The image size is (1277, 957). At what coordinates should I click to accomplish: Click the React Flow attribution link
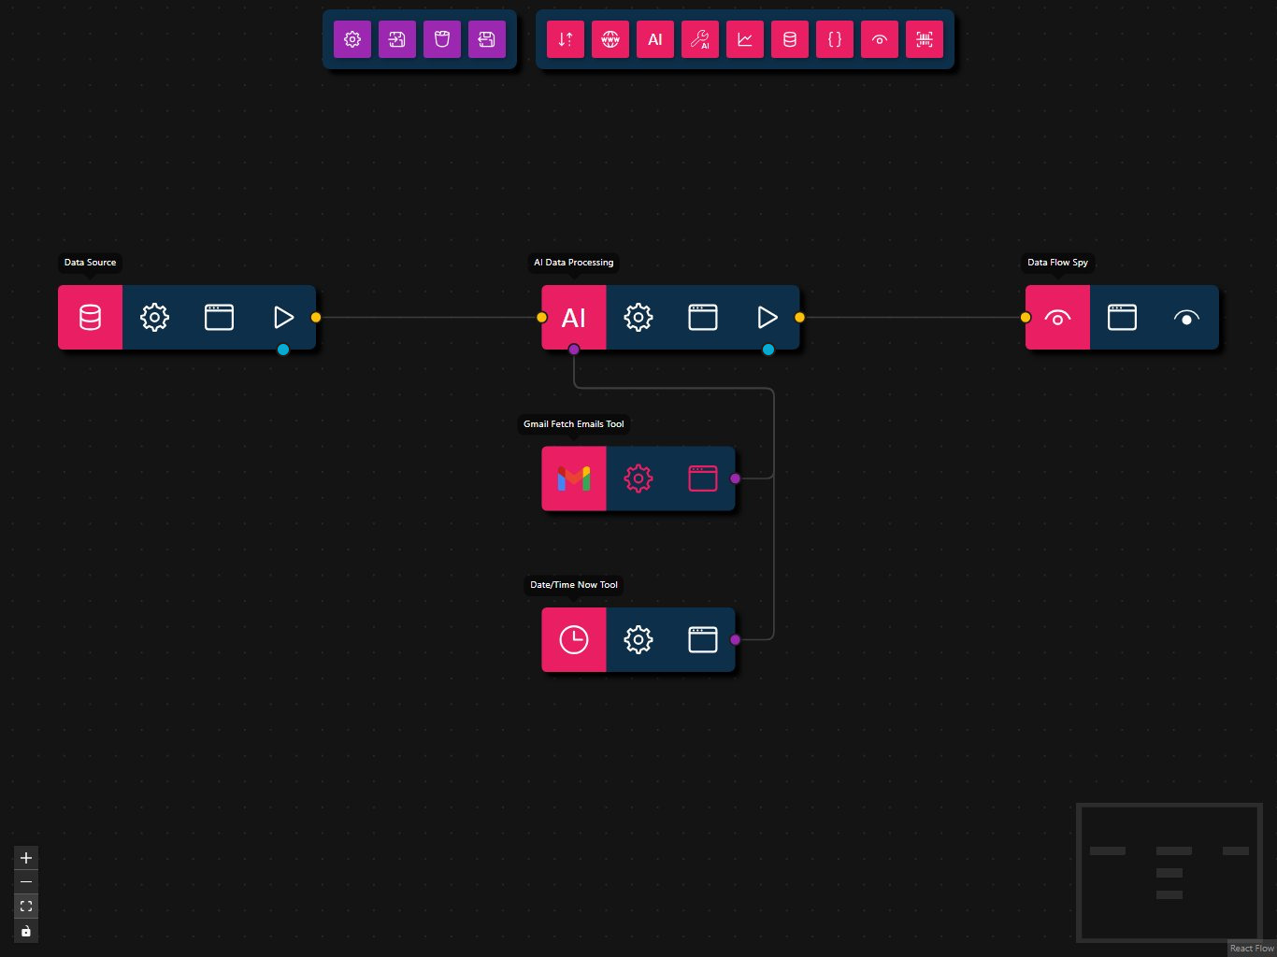1252,949
